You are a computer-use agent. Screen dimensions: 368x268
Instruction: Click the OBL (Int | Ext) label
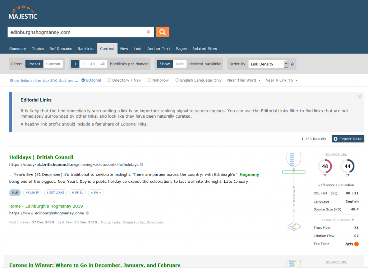[325, 193]
